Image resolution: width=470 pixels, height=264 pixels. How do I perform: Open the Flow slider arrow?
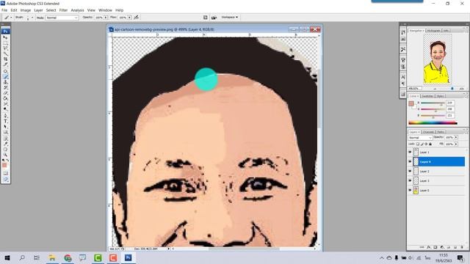coord(129,18)
